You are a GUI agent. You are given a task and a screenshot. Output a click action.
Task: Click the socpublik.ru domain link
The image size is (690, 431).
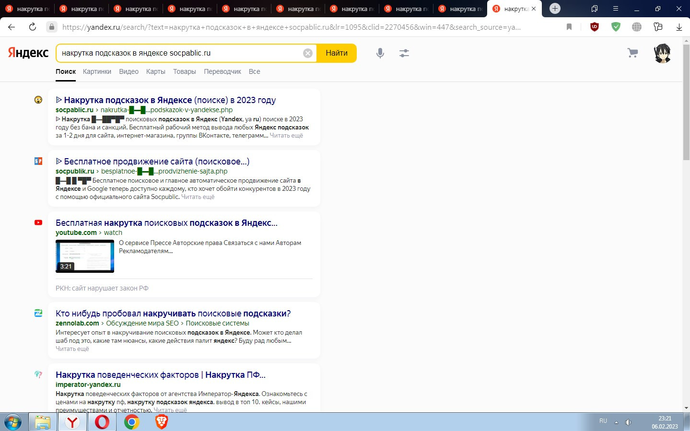coord(75,171)
